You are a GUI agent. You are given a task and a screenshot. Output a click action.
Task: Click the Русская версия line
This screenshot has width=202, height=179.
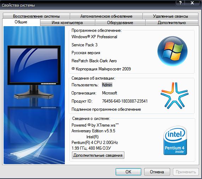coord(86,53)
